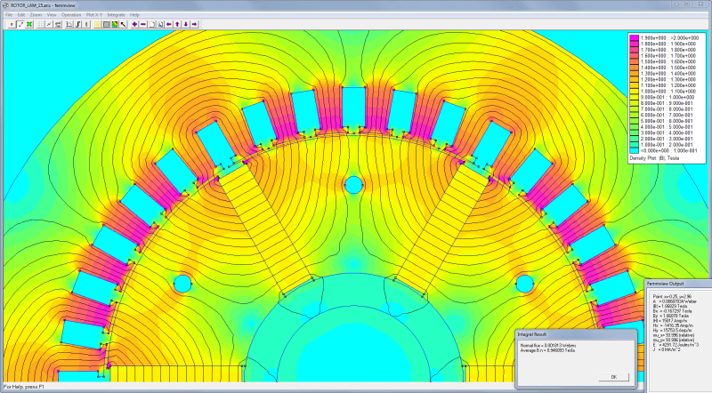The width and height of the screenshot is (712, 393).
Task: Zoom in with the purple plus icon
Action: pos(135,24)
